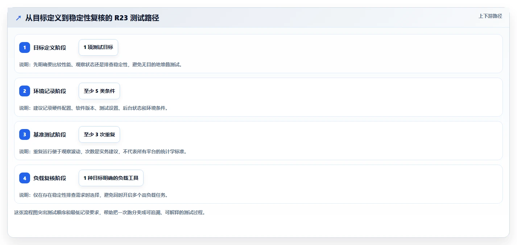Select the 至少 3 次重复 chip
The image size is (517, 245).
[x=99, y=134]
